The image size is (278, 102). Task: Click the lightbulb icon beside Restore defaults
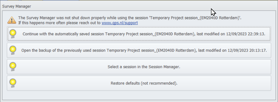pos(13,83)
